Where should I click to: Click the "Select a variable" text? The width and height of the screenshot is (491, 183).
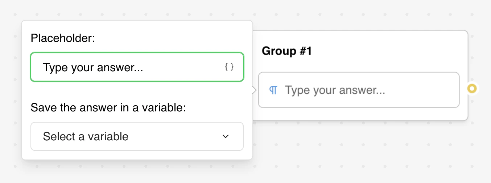coord(86,136)
